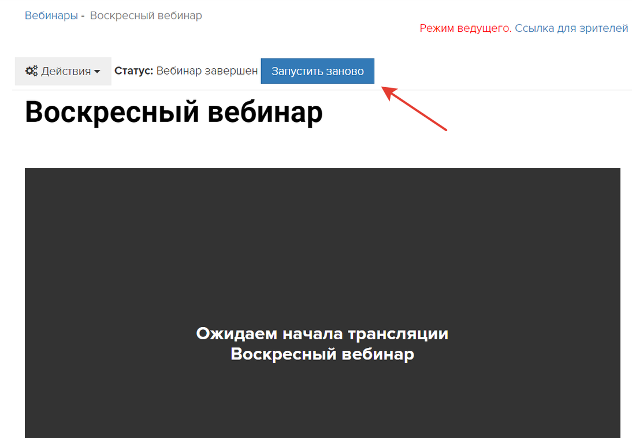This screenshot has height=438, width=632.
Task: Click the Ожидаем начала трансляции message
Action: [322, 333]
